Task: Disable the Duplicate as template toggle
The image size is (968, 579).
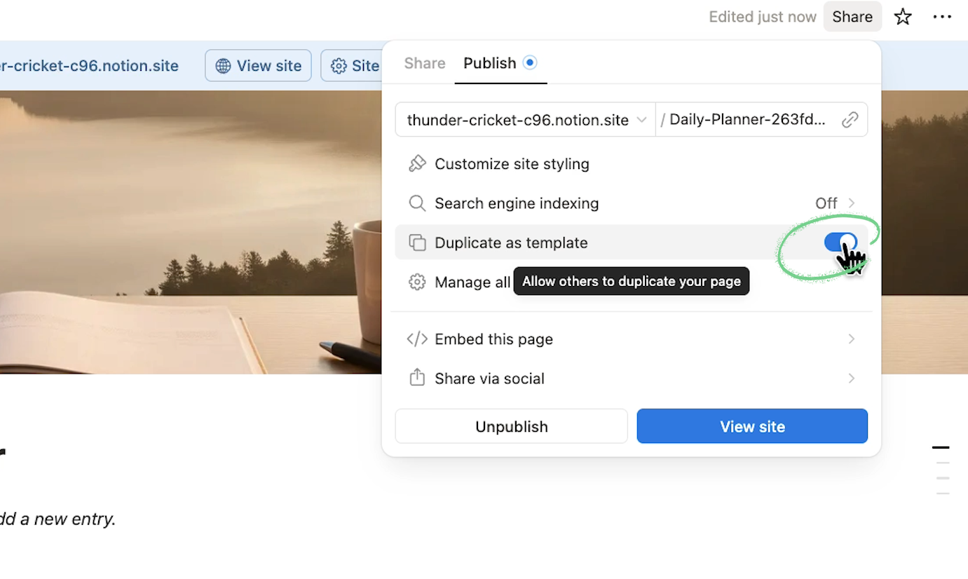Action: pos(841,243)
